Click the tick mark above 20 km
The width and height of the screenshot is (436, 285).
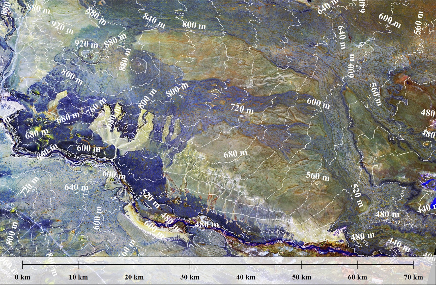tap(134, 265)
